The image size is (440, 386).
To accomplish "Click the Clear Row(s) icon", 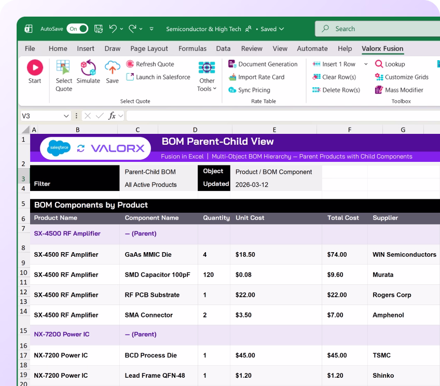I will coord(317,77).
